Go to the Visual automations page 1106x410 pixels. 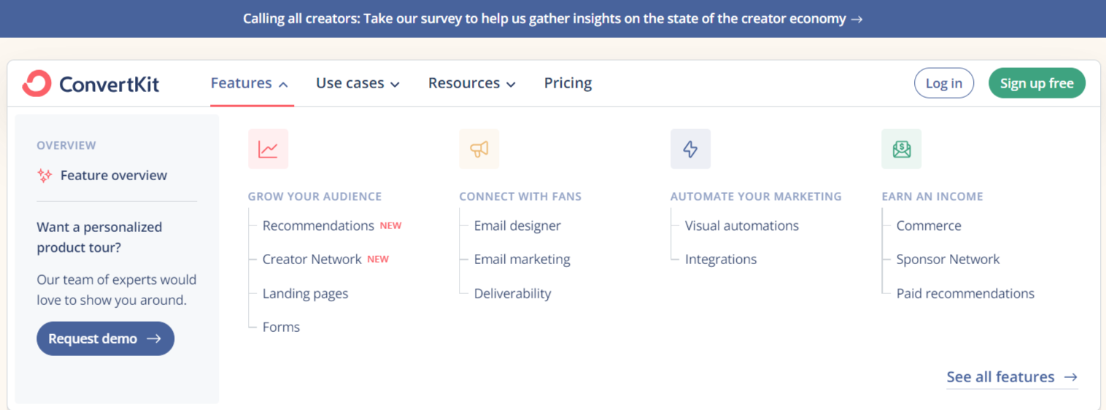coord(742,225)
